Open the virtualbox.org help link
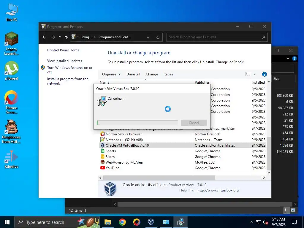The height and width of the screenshot is (228, 304). pos(218,190)
